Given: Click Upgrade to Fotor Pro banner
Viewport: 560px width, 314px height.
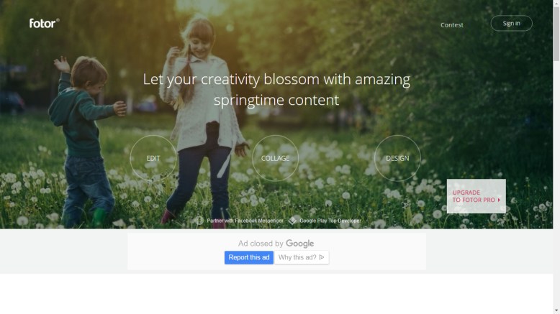Looking at the screenshot, I should coord(477,196).
